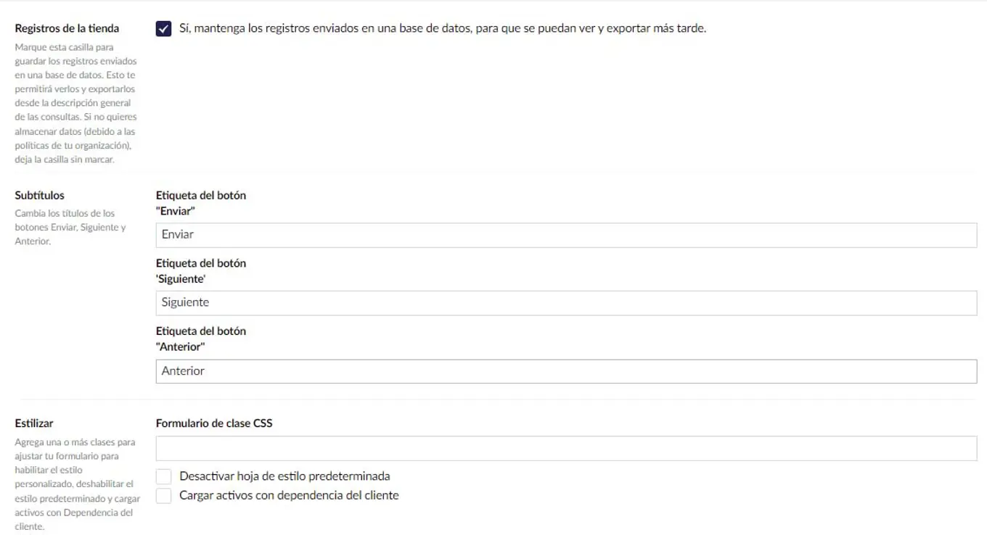Click the "Desactivar hoja de estilo predeterminada" label text

tap(285, 476)
